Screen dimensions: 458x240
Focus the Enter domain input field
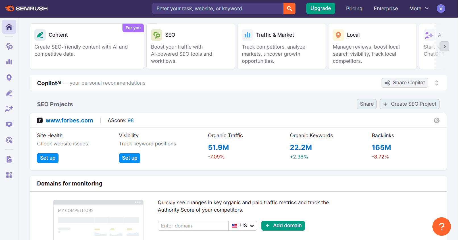pyautogui.click(x=193, y=226)
